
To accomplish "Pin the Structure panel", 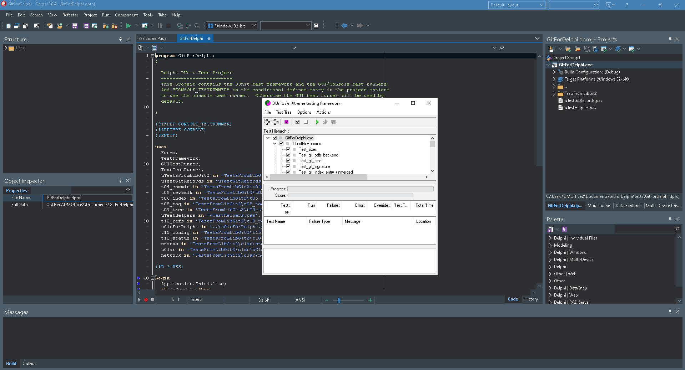I will point(120,39).
